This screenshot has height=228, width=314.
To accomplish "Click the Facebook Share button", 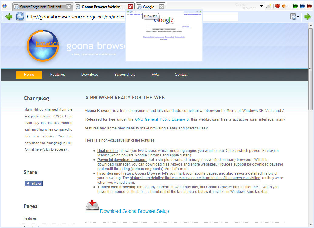I will (34, 183).
